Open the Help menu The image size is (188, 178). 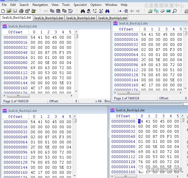coord(124,5)
